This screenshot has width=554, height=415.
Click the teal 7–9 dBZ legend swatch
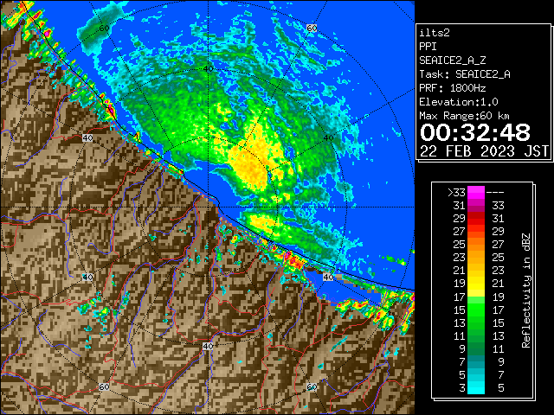click(476, 361)
